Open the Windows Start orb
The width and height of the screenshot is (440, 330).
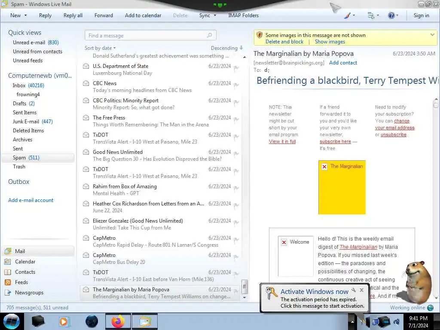[x=11, y=321]
